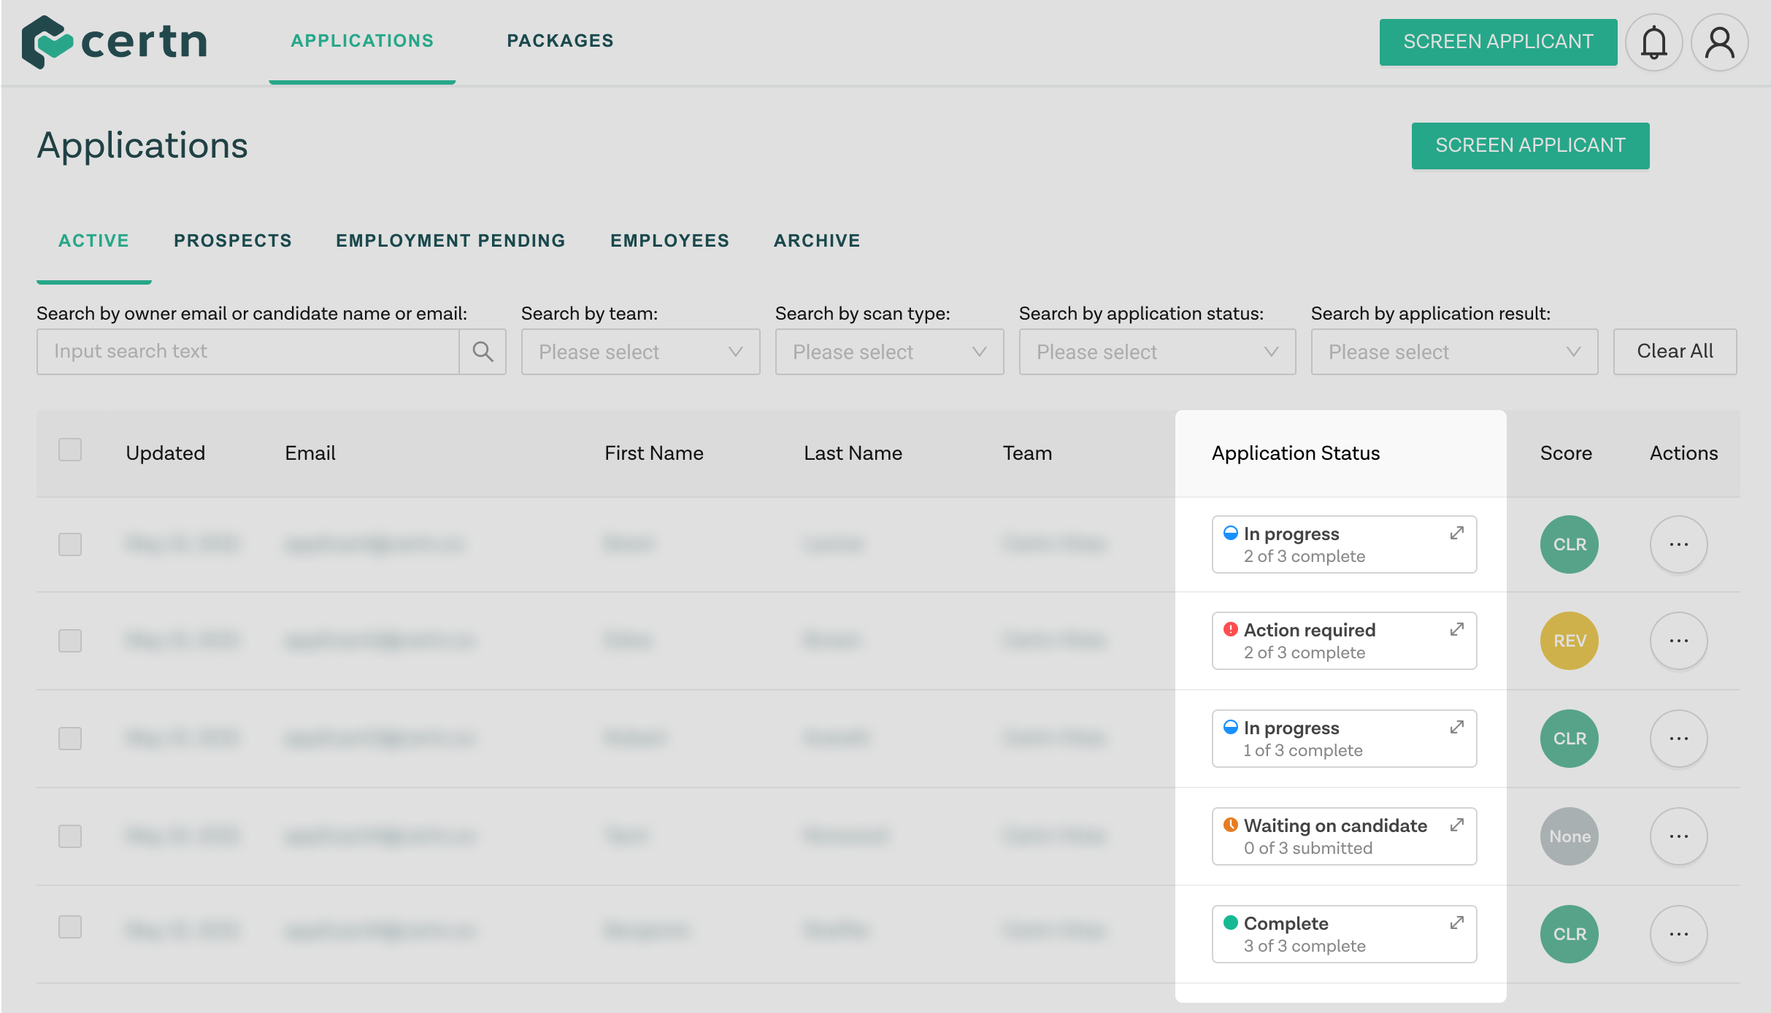Expand the Waiting on candidate status
The width and height of the screenshot is (1771, 1013).
coord(1456,825)
